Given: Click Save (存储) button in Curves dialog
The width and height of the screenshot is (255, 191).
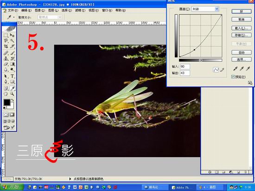Looking at the screenshot, I should (242, 35).
